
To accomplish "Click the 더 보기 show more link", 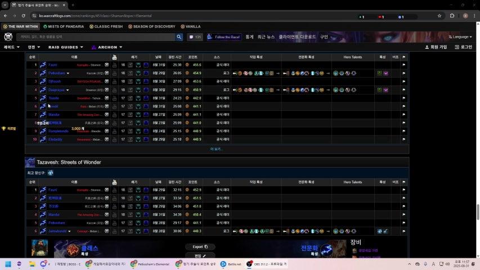I will [x=217, y=149].
